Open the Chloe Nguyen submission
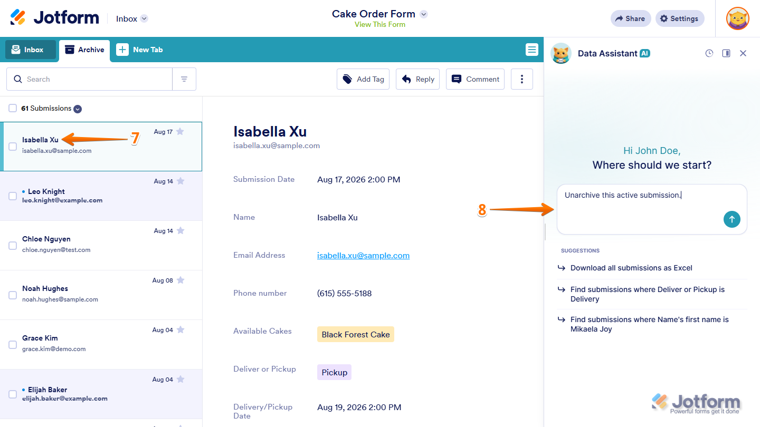This screenshot has width=760, height=427. click(x=101, y=246)
